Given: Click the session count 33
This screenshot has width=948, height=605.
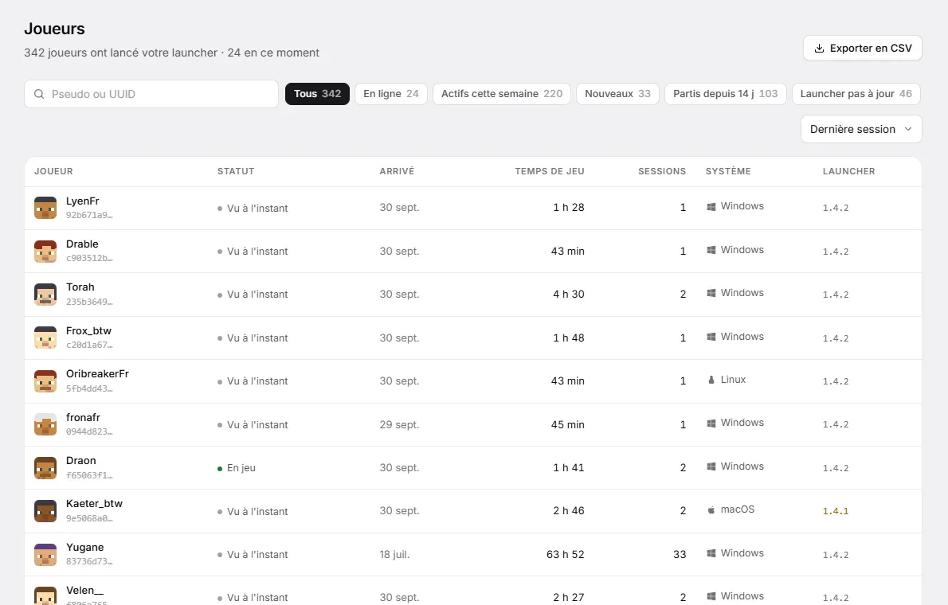Looking at the screenshot, I should coord(680,555).
